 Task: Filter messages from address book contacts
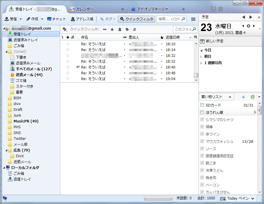(120, 29)
